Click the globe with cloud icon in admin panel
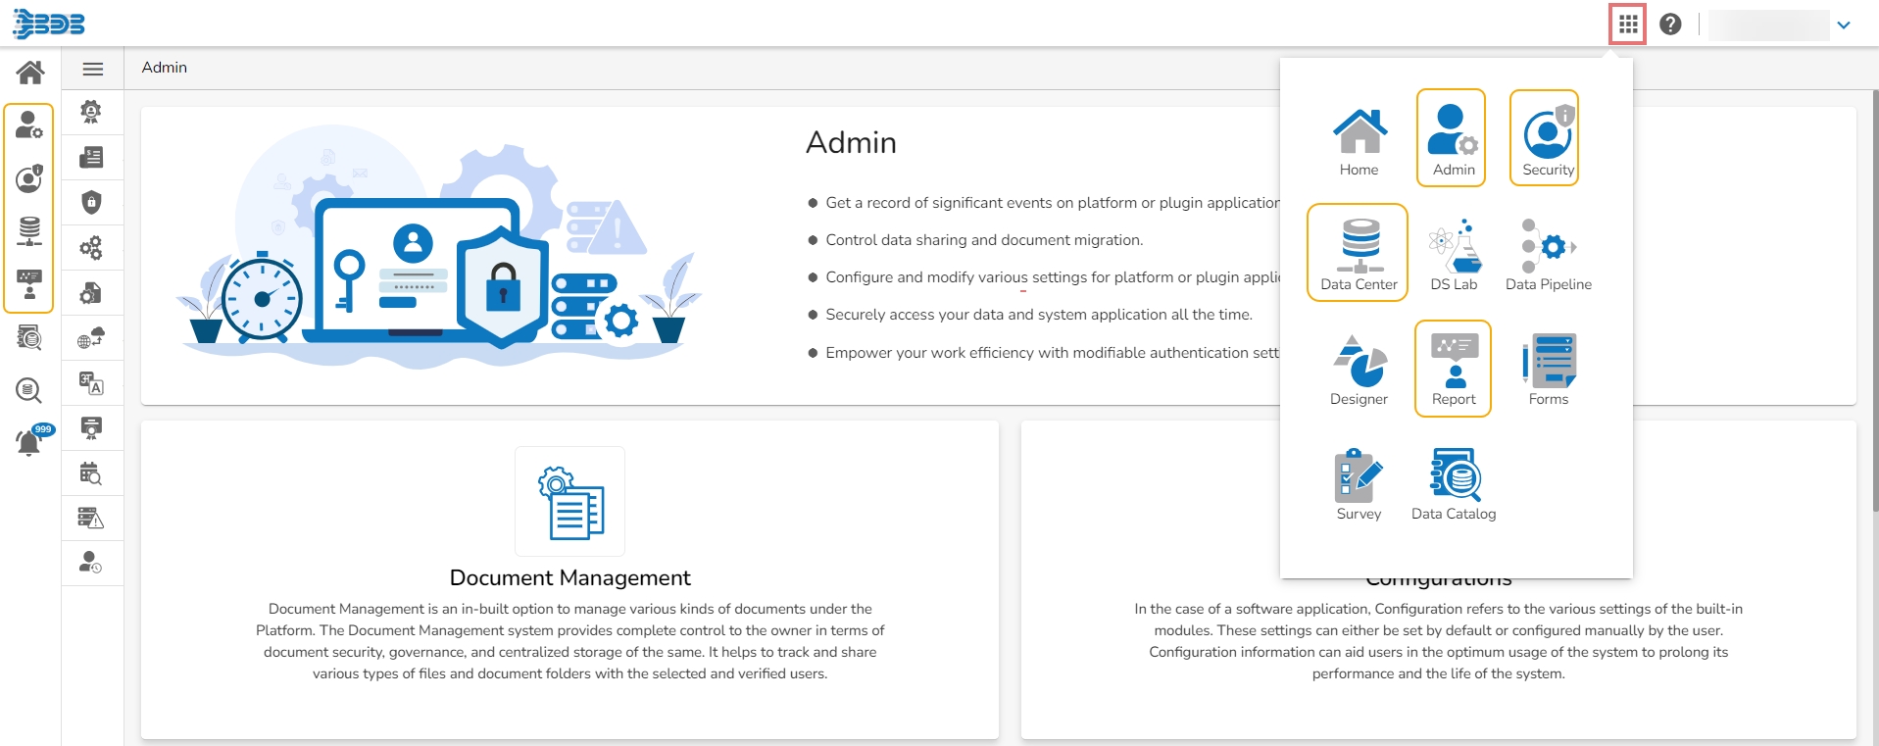 [x=91, y=338]
